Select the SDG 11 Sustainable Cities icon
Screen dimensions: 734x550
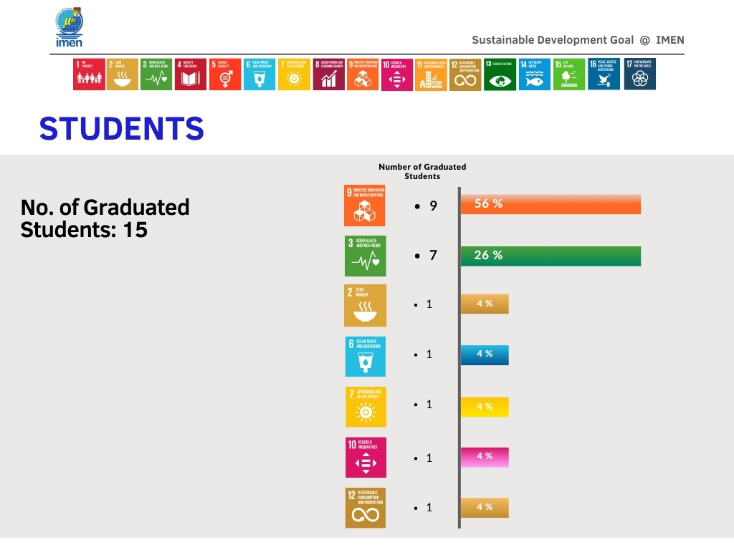tap(431, 74)
